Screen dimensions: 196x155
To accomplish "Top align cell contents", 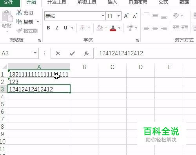I will pyautogui.click(x=147, y=14).
